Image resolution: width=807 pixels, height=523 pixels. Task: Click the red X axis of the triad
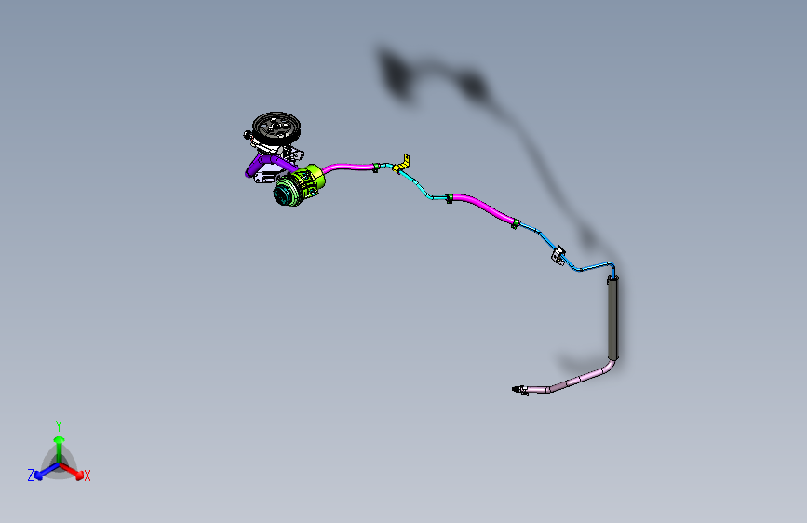(x=72, y=471)
